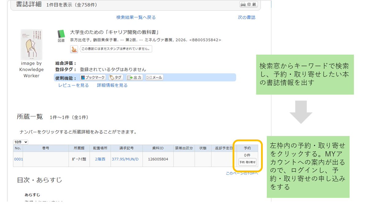Click the book cover thumbnail image
The image size is (368, 207).
point(31,44)
